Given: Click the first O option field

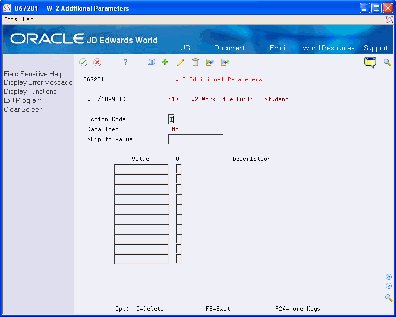Looking at the screenshot, I should coord(179,169).
